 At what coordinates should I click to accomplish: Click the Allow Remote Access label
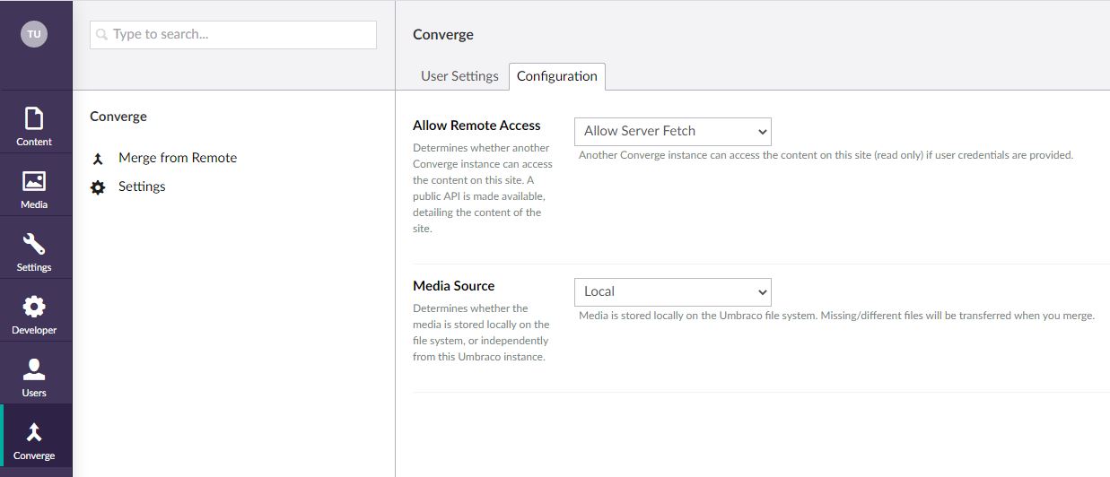coord(476,126)
